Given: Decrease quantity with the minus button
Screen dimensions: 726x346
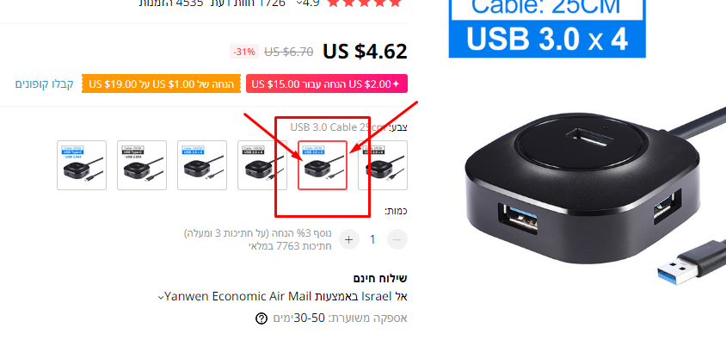Looking at the screenshot, I should point(397,239).
